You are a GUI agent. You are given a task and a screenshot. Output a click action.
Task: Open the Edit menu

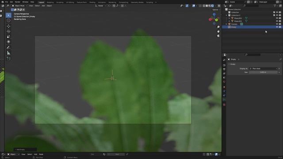11,2
